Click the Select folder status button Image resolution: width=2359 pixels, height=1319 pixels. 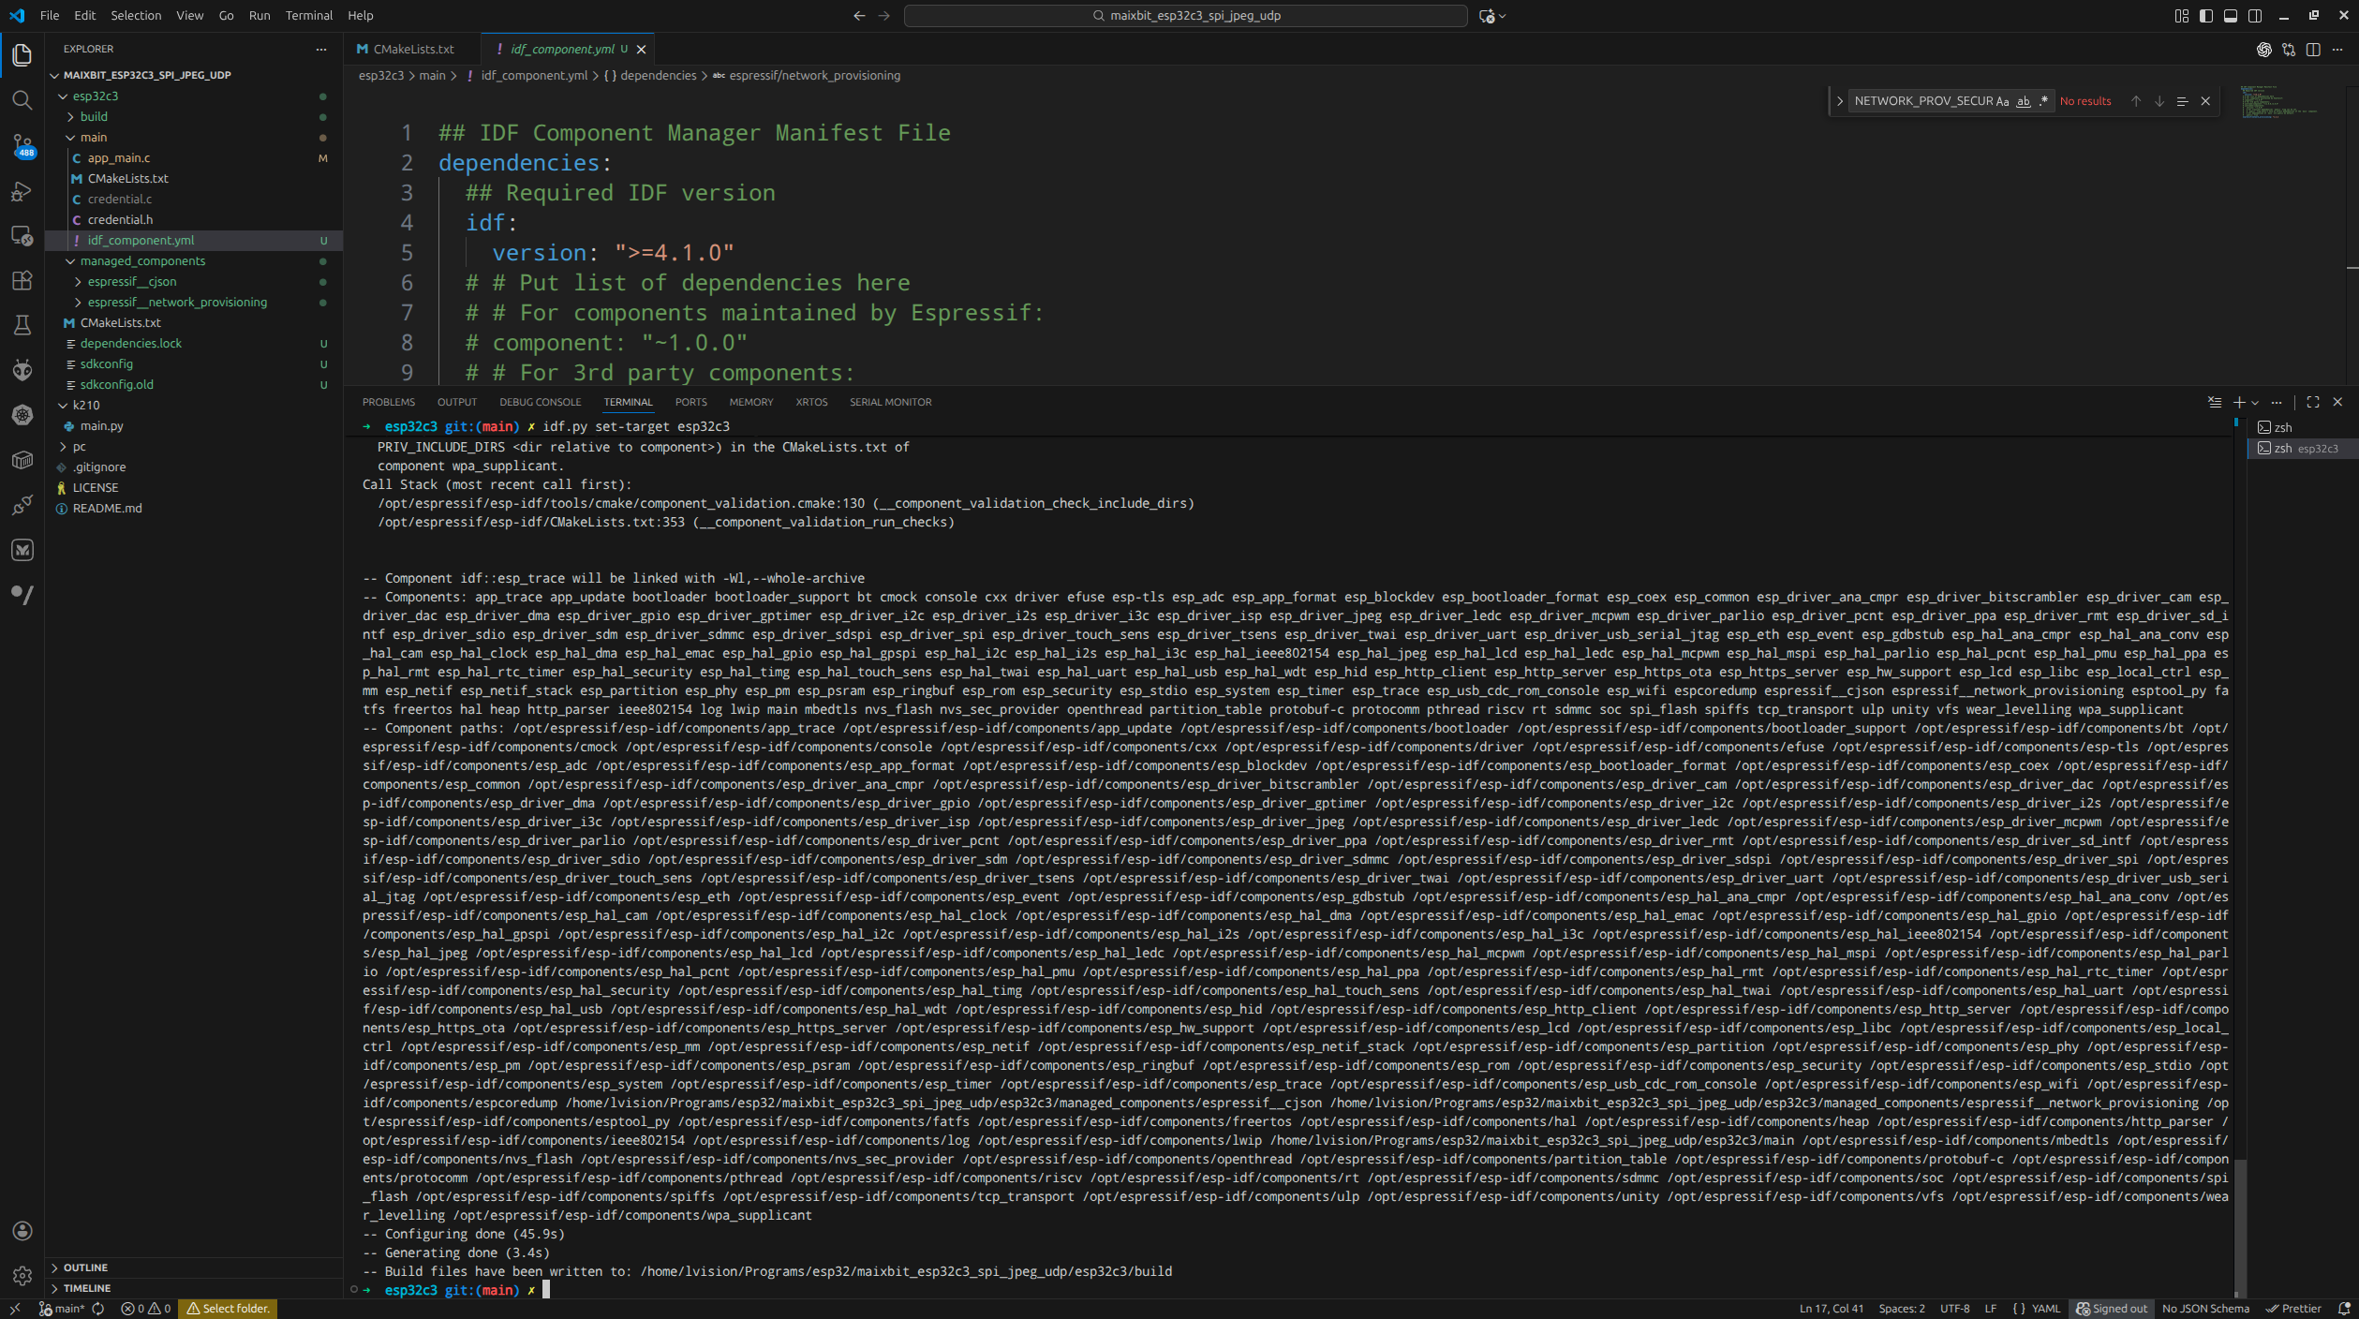[228, 1309]
